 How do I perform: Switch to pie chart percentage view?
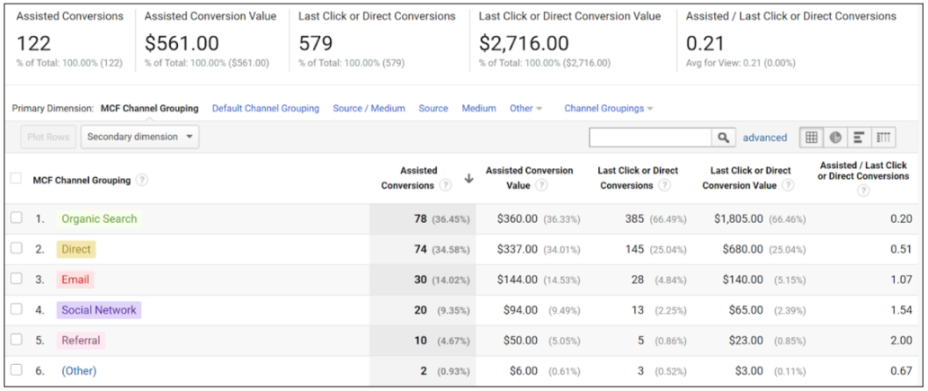[x=835, y=138]
